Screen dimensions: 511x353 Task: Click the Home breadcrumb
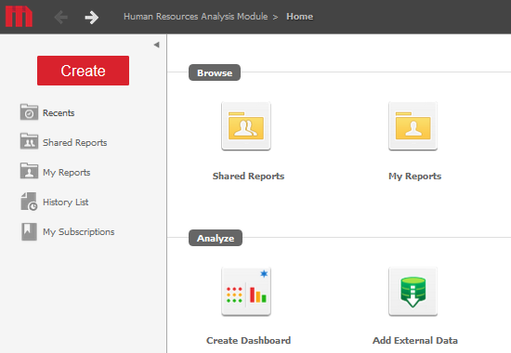[x=299, y=17]
